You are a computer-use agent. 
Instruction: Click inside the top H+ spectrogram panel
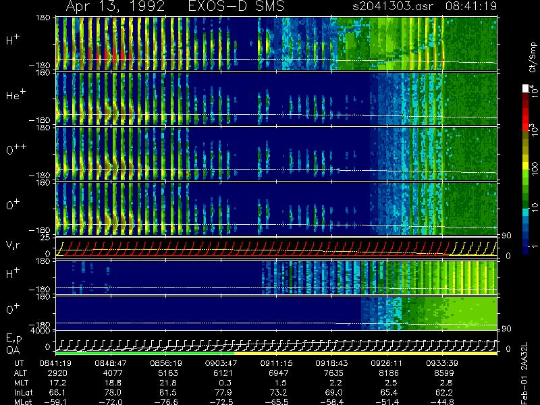(276, 44)
